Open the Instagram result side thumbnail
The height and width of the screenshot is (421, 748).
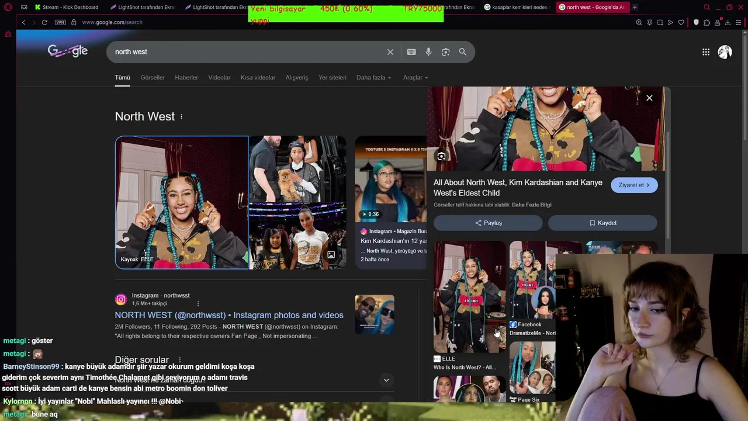[375, 315]
